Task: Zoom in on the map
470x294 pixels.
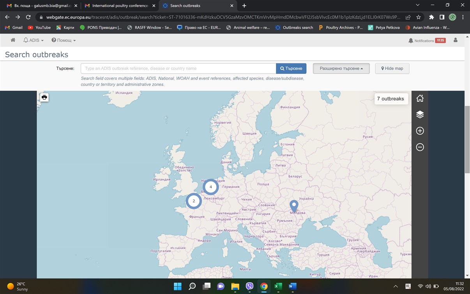Action: pos(420,131)
